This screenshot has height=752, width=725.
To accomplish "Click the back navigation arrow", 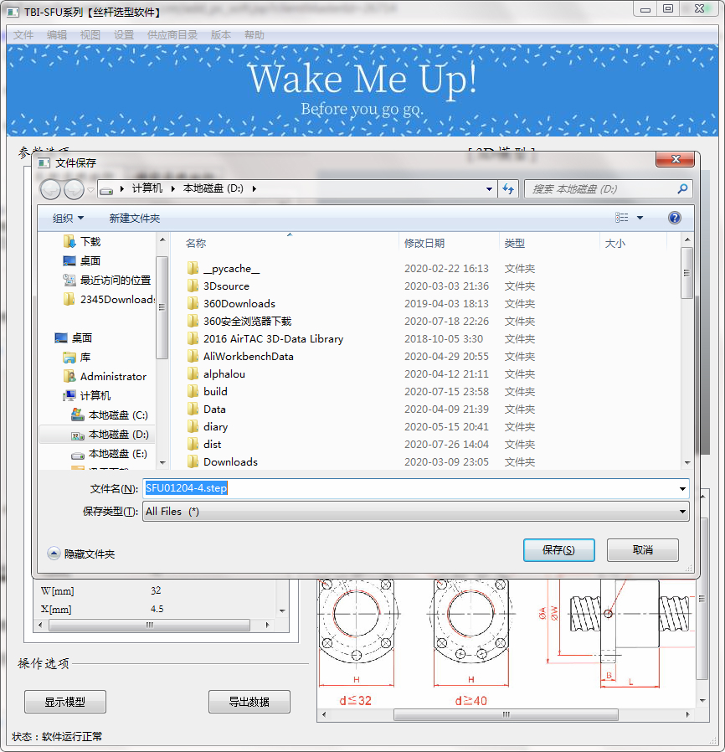I will [49, 189].
